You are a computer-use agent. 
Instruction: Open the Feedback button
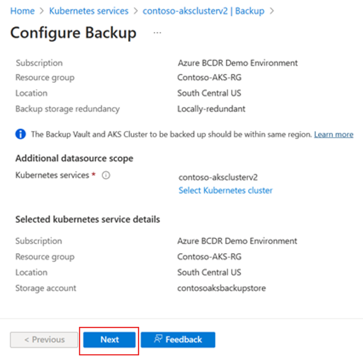[x=178, y=339]
